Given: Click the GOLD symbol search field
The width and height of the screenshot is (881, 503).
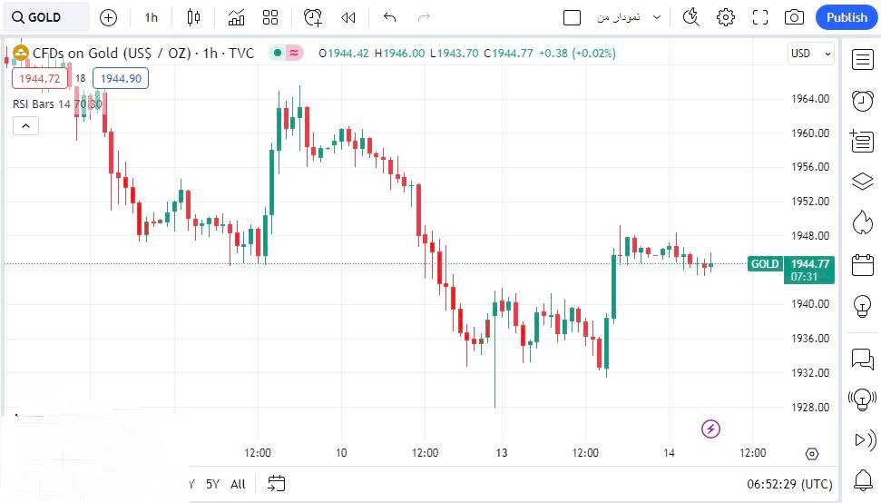Looking at the screenshot, I should click(x=45, y=17).
